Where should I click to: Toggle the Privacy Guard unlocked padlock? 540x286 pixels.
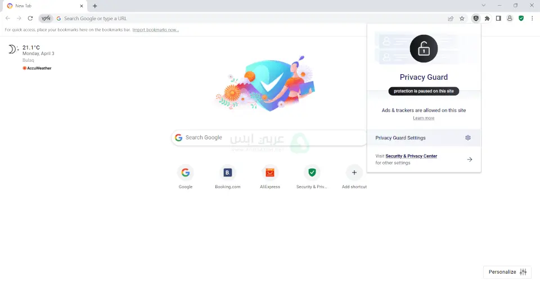coord(424,48)
